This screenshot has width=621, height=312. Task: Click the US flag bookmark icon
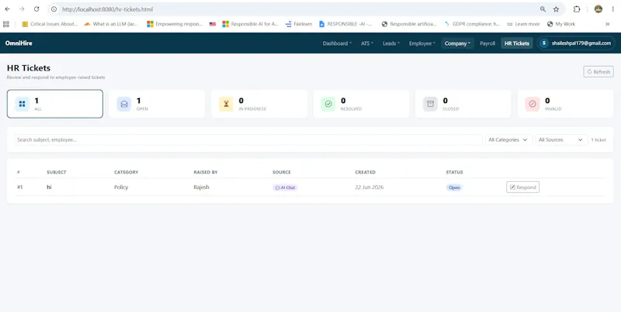(213, 24)
